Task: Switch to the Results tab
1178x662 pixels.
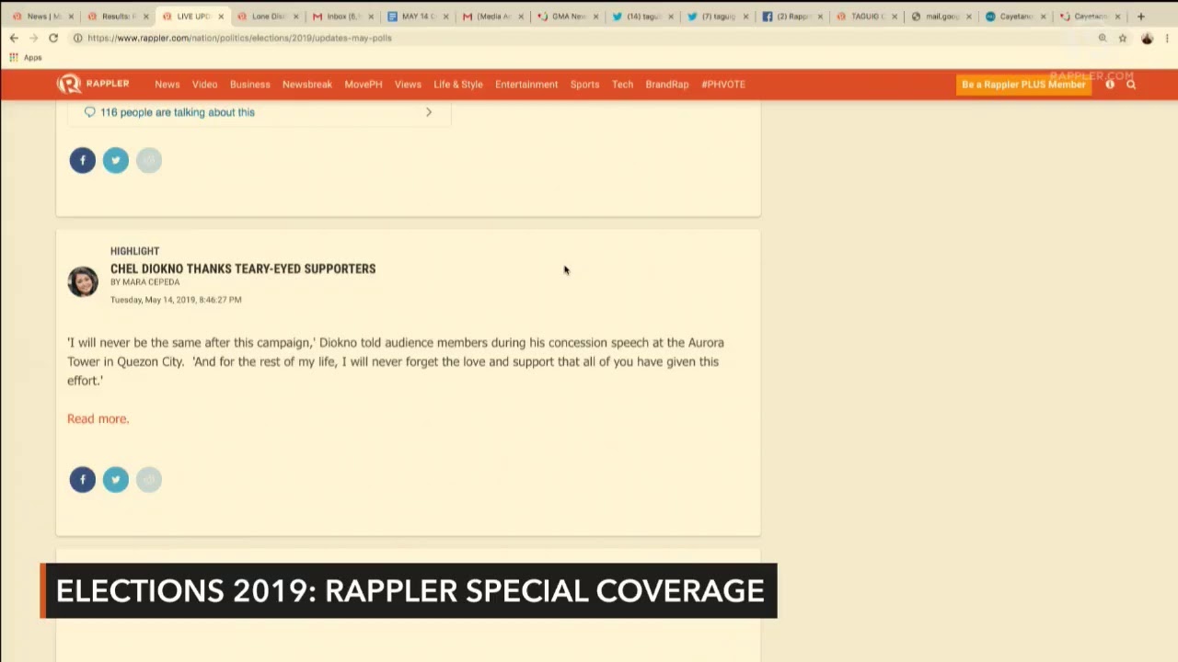Action: coord(116,17)
